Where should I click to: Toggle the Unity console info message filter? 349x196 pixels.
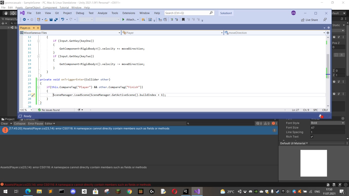(x=259, y=123)
